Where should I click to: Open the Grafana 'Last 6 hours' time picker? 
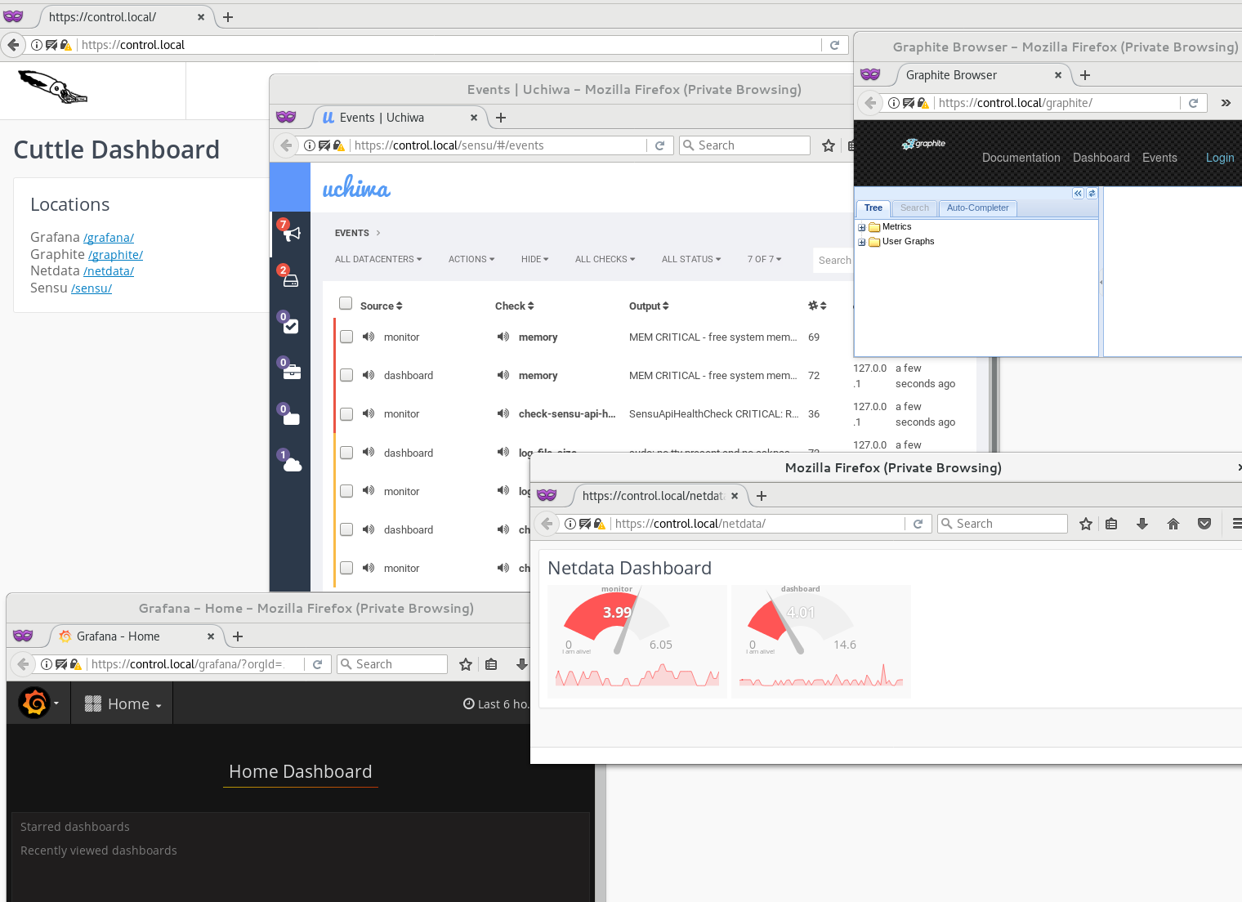pos(496,704)
